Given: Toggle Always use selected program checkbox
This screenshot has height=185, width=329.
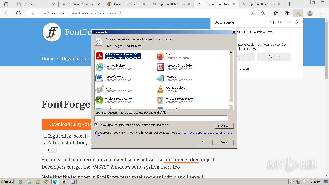Looking at the screenshot, I should (x=96, y=125).
